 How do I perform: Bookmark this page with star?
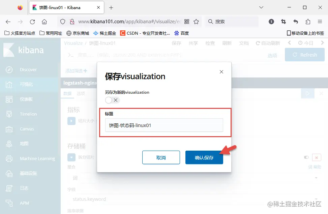pyautogui.click(x=196, y=22)
